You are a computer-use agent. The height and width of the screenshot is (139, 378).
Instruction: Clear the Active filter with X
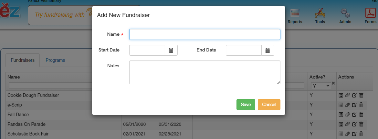point(333,83)
